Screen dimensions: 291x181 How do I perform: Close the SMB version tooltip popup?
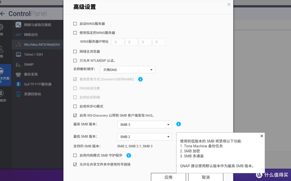tap(262, 136)
